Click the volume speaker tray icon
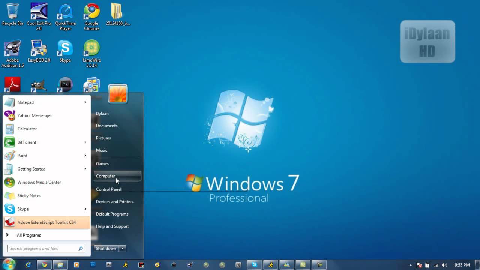Screen dimensions: 480x270 [x=444, y=265]
